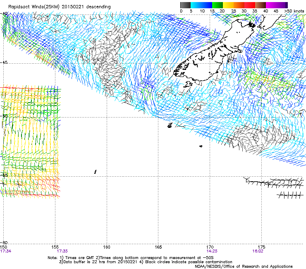
Task: Click the purple pass time '17:35'
Action: pyautogui.click(x=62, y=251)
